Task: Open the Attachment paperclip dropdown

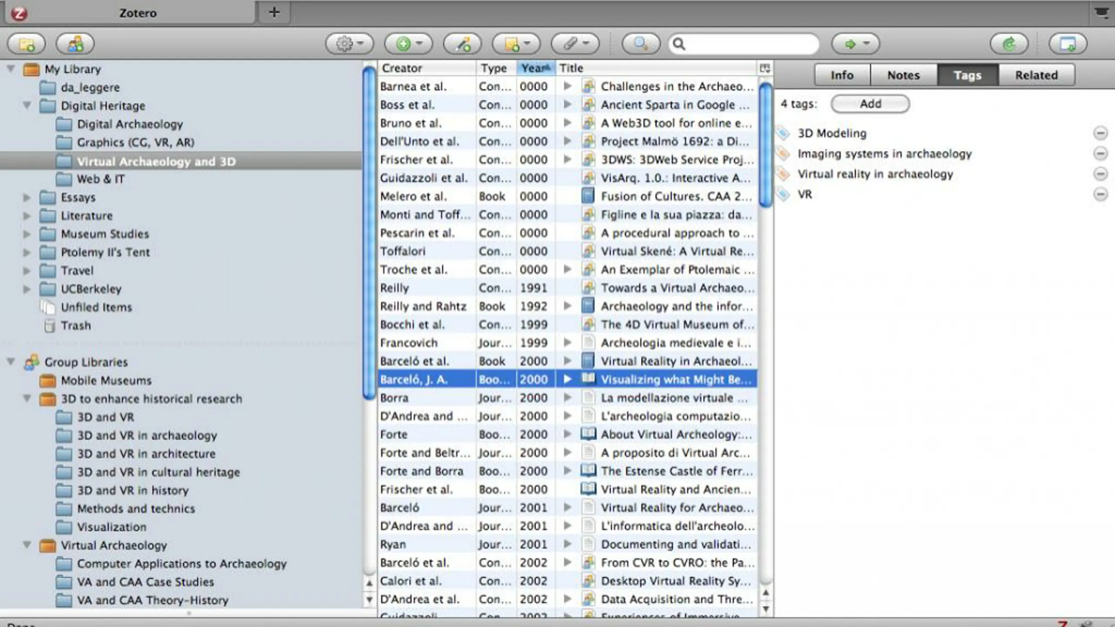Action: pyautogui.click(x=575, y=44)
